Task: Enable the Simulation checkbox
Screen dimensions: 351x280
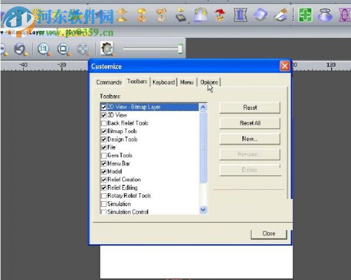Action: tap(104, 204)
